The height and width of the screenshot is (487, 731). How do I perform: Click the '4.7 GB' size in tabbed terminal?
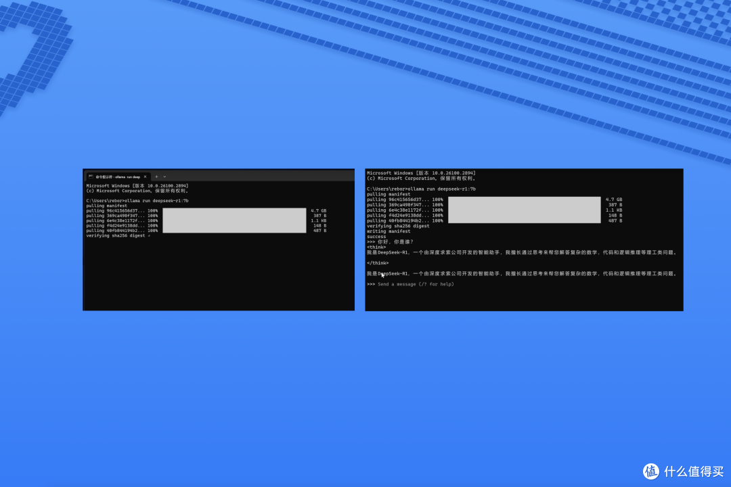click(x=318, y=210)
